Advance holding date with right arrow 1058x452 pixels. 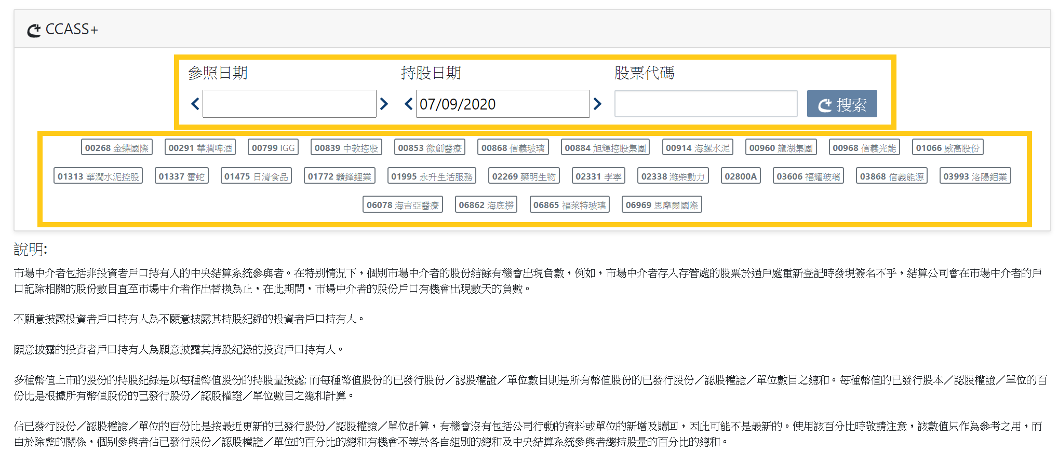pyautogui.click(x=597, y=104)
